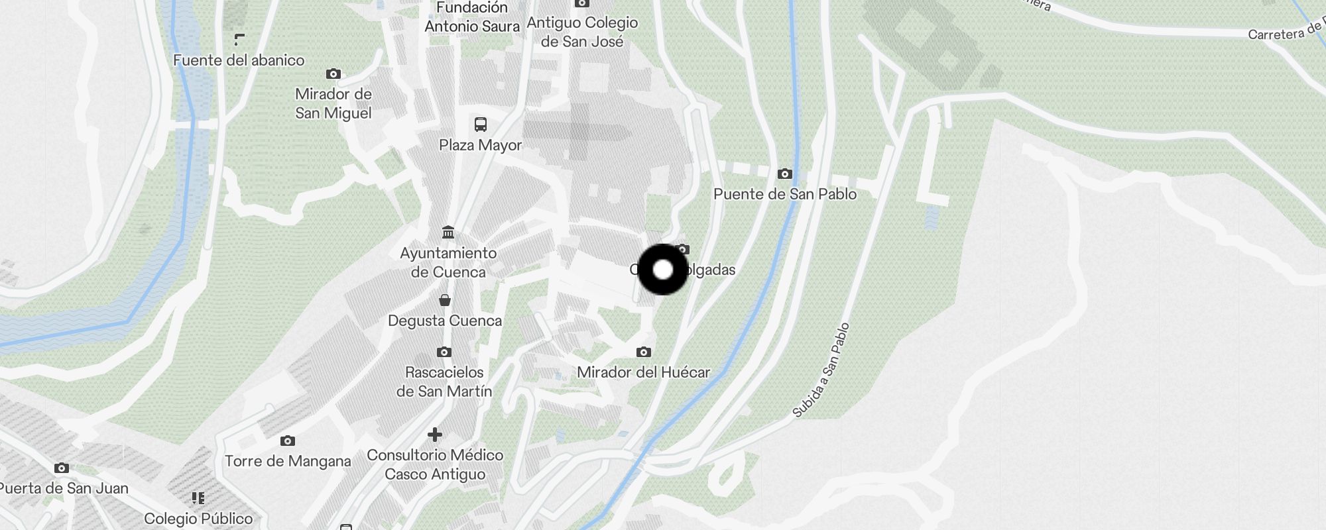Viewport: 1326px width, 530px height.
Task: Select the Consultorio Médico cross icon
Action: [x=435, y=435]
